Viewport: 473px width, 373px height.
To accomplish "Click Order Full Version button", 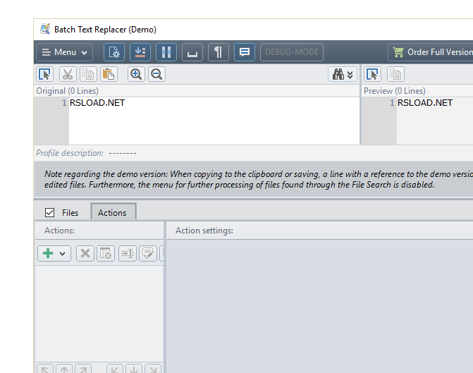I will coord(431,52).
